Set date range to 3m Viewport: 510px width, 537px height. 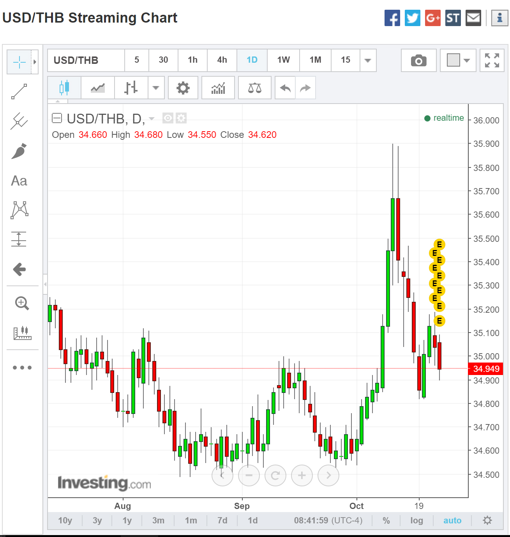pyautogui.click(x=158, y=520)
